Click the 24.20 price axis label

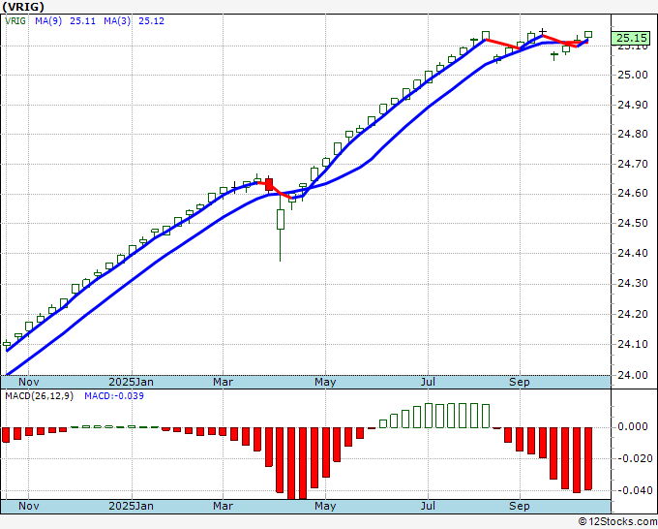[633, 314]
